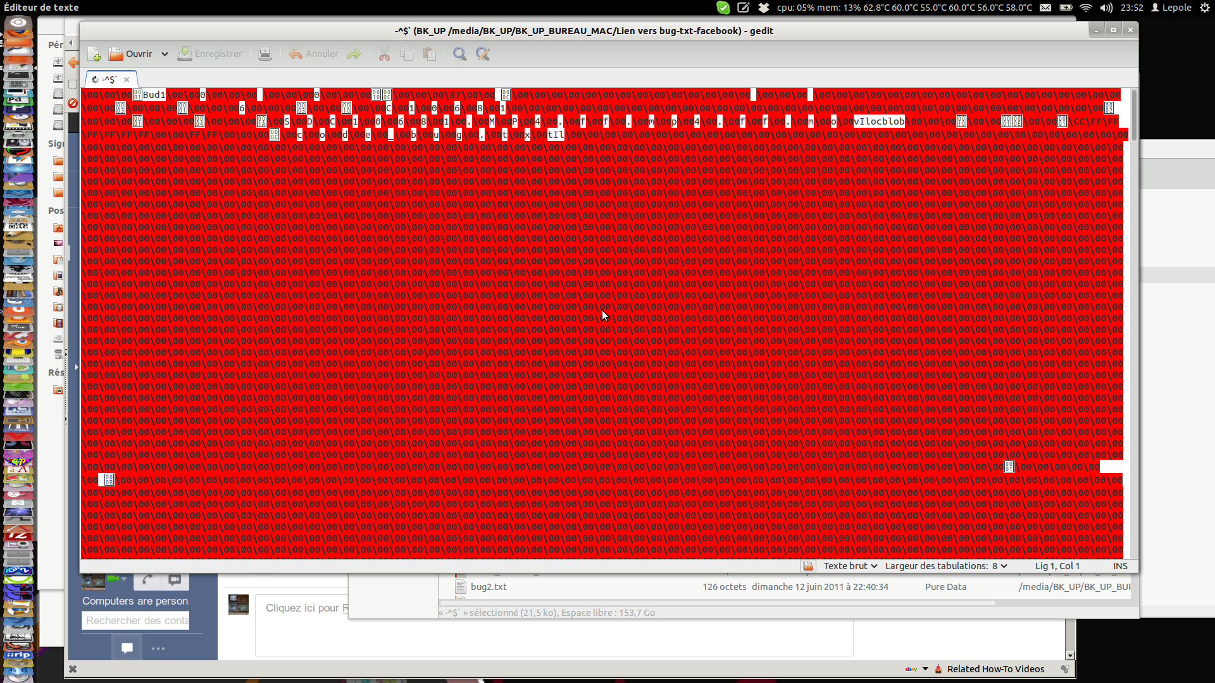1215x683 pixels.
Task: Click the paste clipboard icon
Action: (430, 54)
